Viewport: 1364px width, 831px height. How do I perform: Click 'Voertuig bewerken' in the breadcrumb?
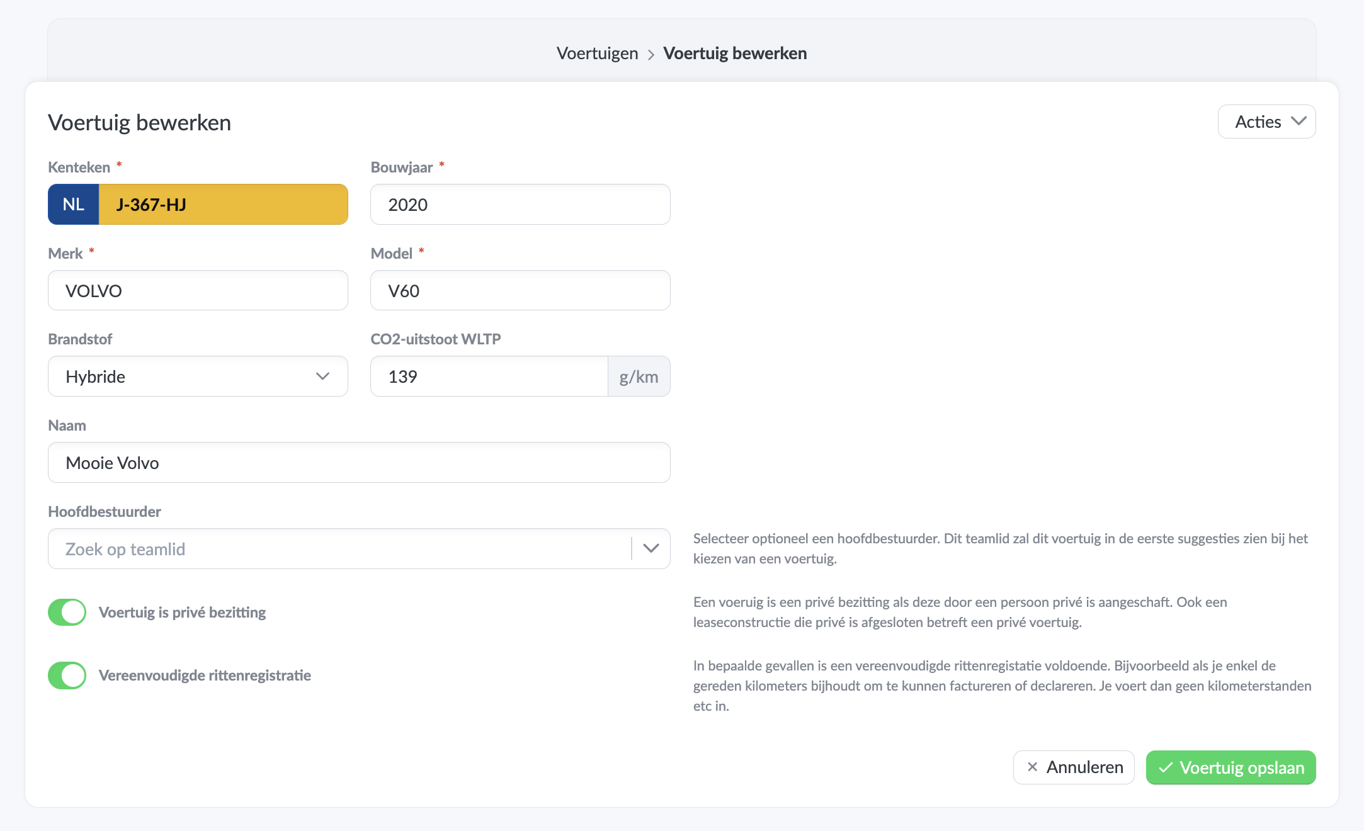click(x=735, y=53)
